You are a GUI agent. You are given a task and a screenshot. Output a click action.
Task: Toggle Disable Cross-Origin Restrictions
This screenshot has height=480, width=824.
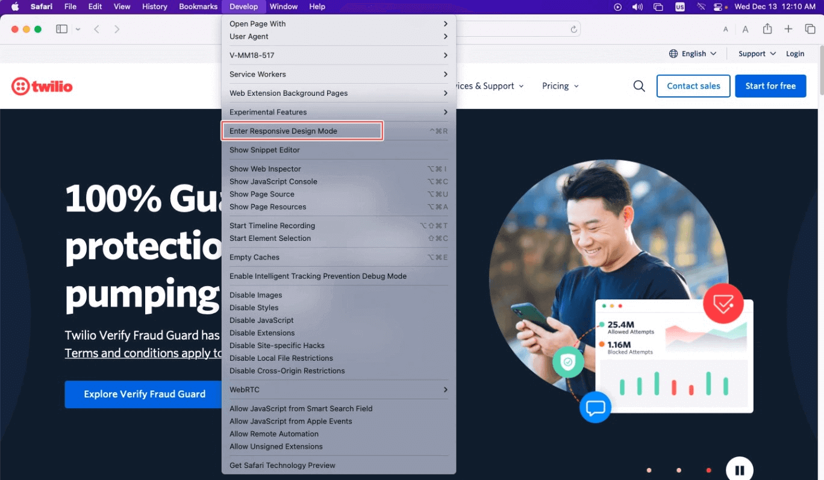pos(339,370)
